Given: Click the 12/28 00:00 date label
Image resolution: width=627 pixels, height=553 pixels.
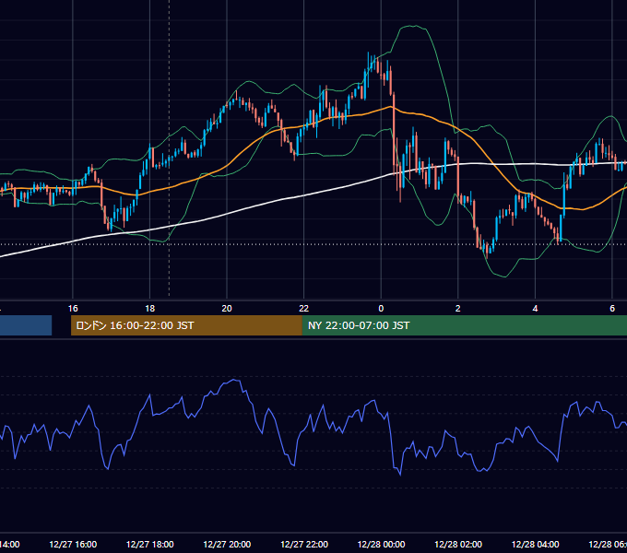Looking at the screenshot, I should coord(381,545).
